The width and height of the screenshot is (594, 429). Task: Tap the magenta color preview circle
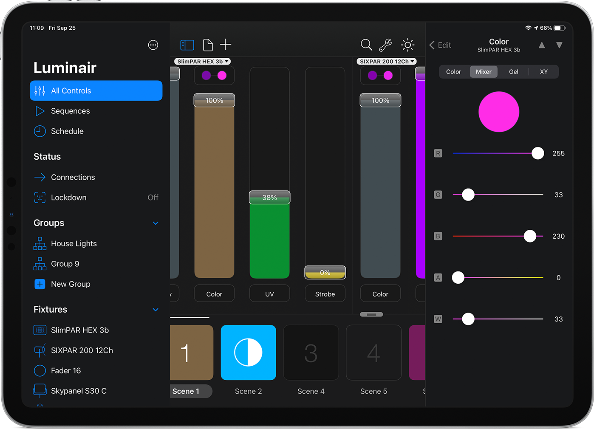point(499,112)
